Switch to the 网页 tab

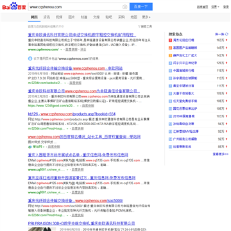click(x=34, y=17)
